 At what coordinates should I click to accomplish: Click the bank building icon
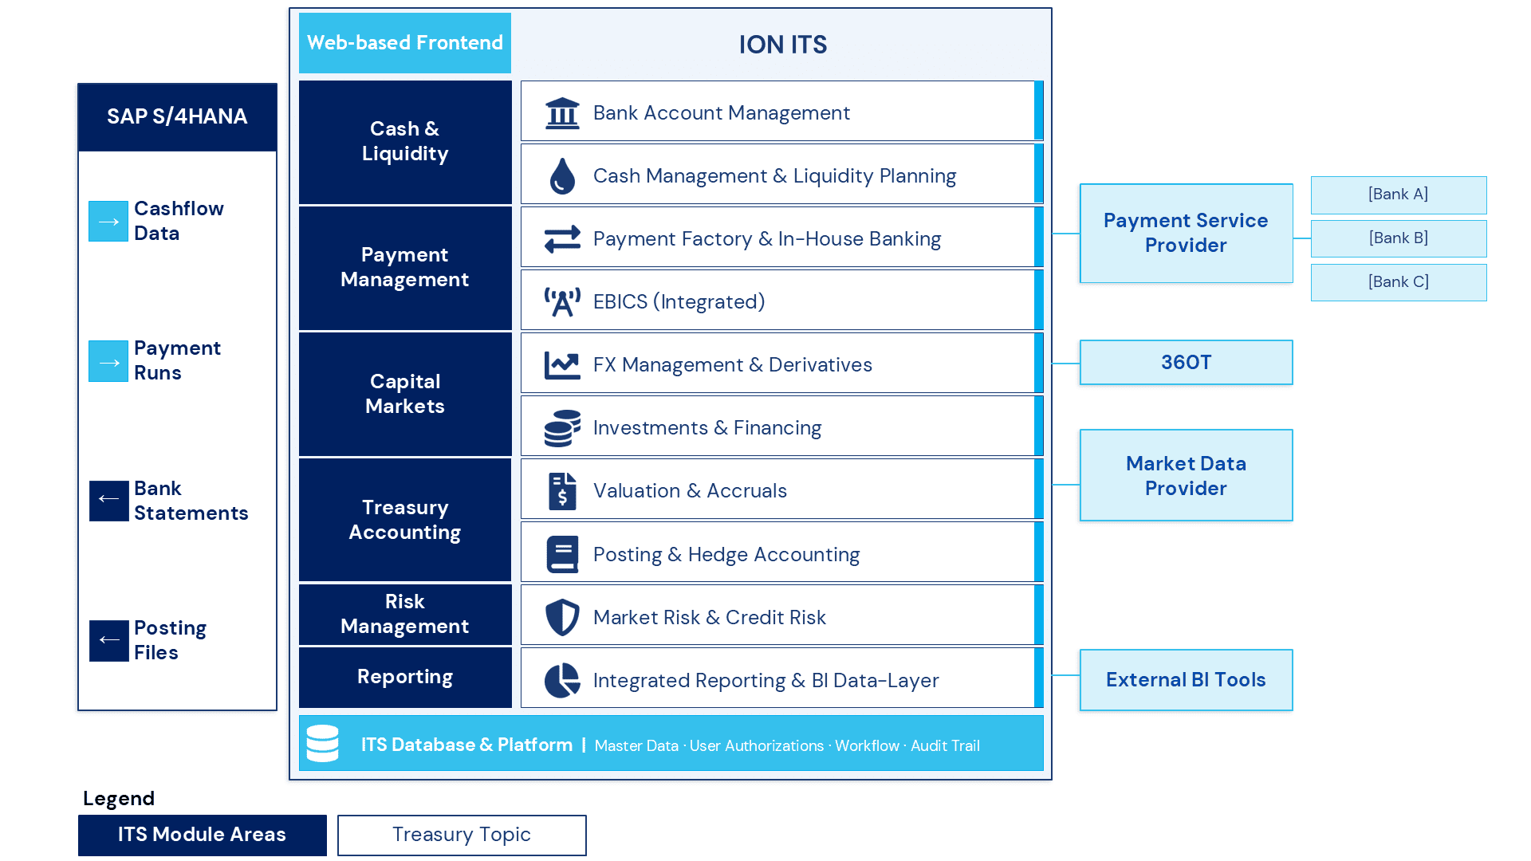coord(562,112)
